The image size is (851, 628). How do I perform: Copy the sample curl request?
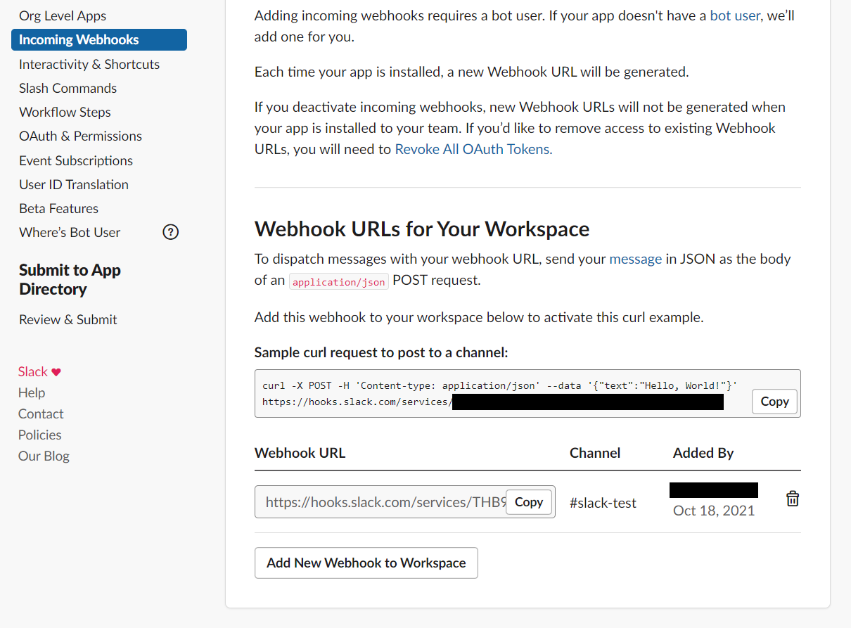tap(774, 401)
